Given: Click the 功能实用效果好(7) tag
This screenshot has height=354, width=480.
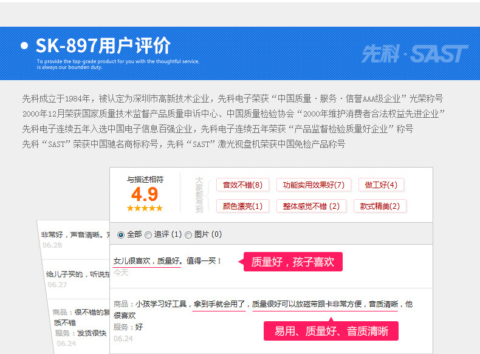Looking at the screenshot, I should coord(314,185).
